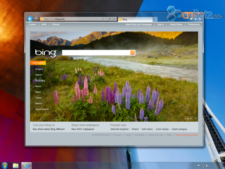Click the Sign in link
This screenshot has width=225, height=169.
[161, 24]
